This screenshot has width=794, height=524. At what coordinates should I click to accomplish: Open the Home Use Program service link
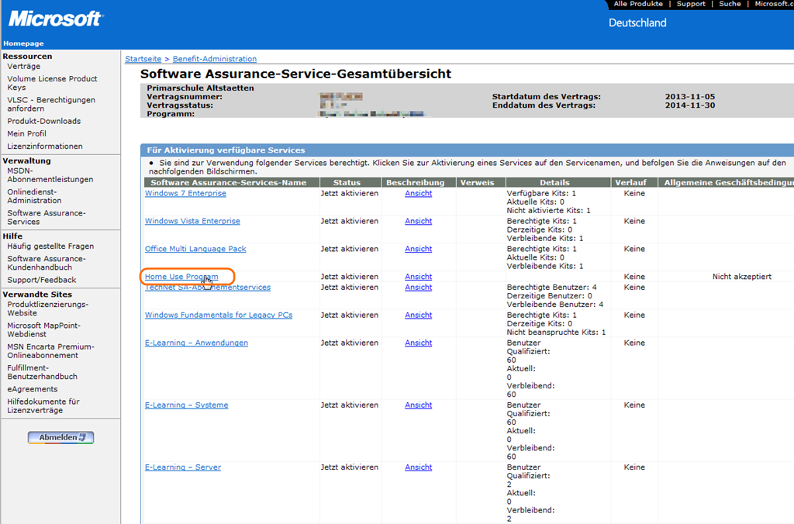pyautogui.click(x=181, y=277)
